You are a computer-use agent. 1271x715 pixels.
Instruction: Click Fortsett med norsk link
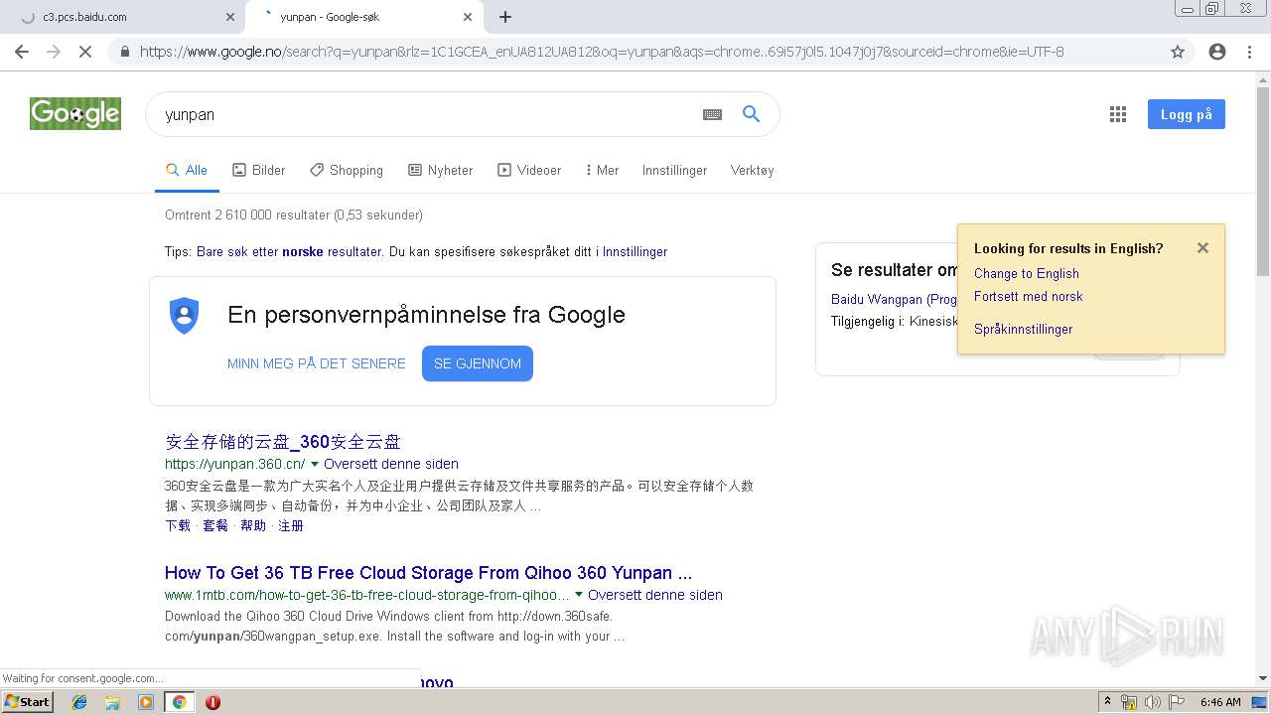[x=1029, y=296]
